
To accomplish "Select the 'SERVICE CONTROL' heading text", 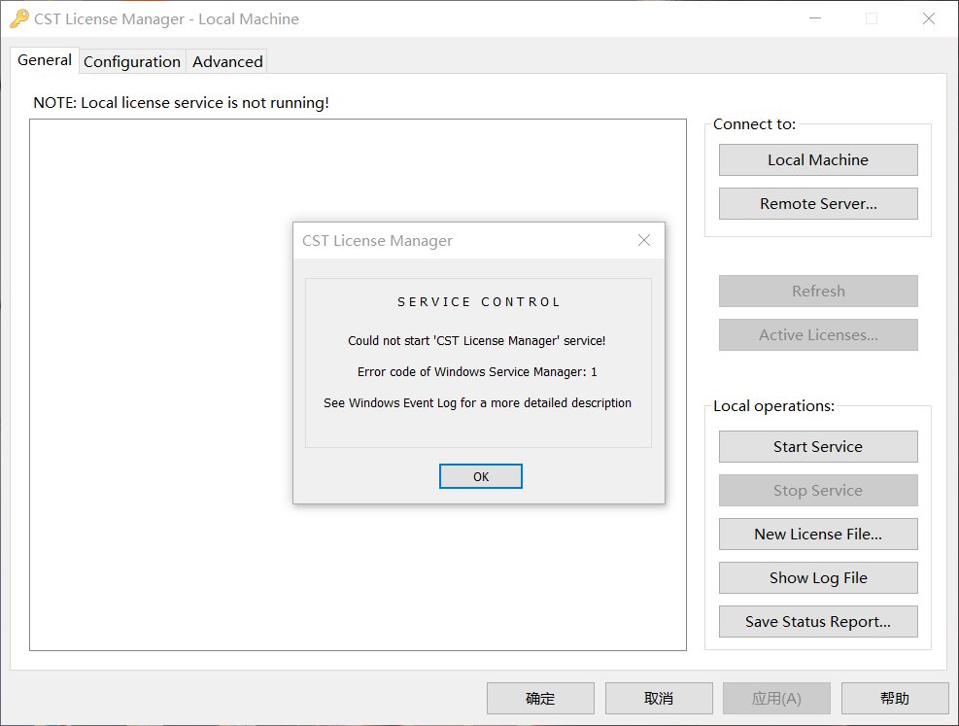I will (479, 302).
